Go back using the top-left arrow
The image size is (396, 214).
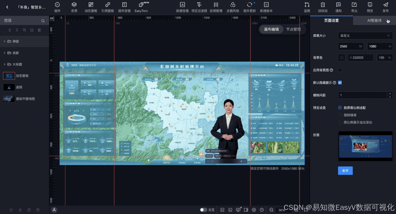pos(7,7)
